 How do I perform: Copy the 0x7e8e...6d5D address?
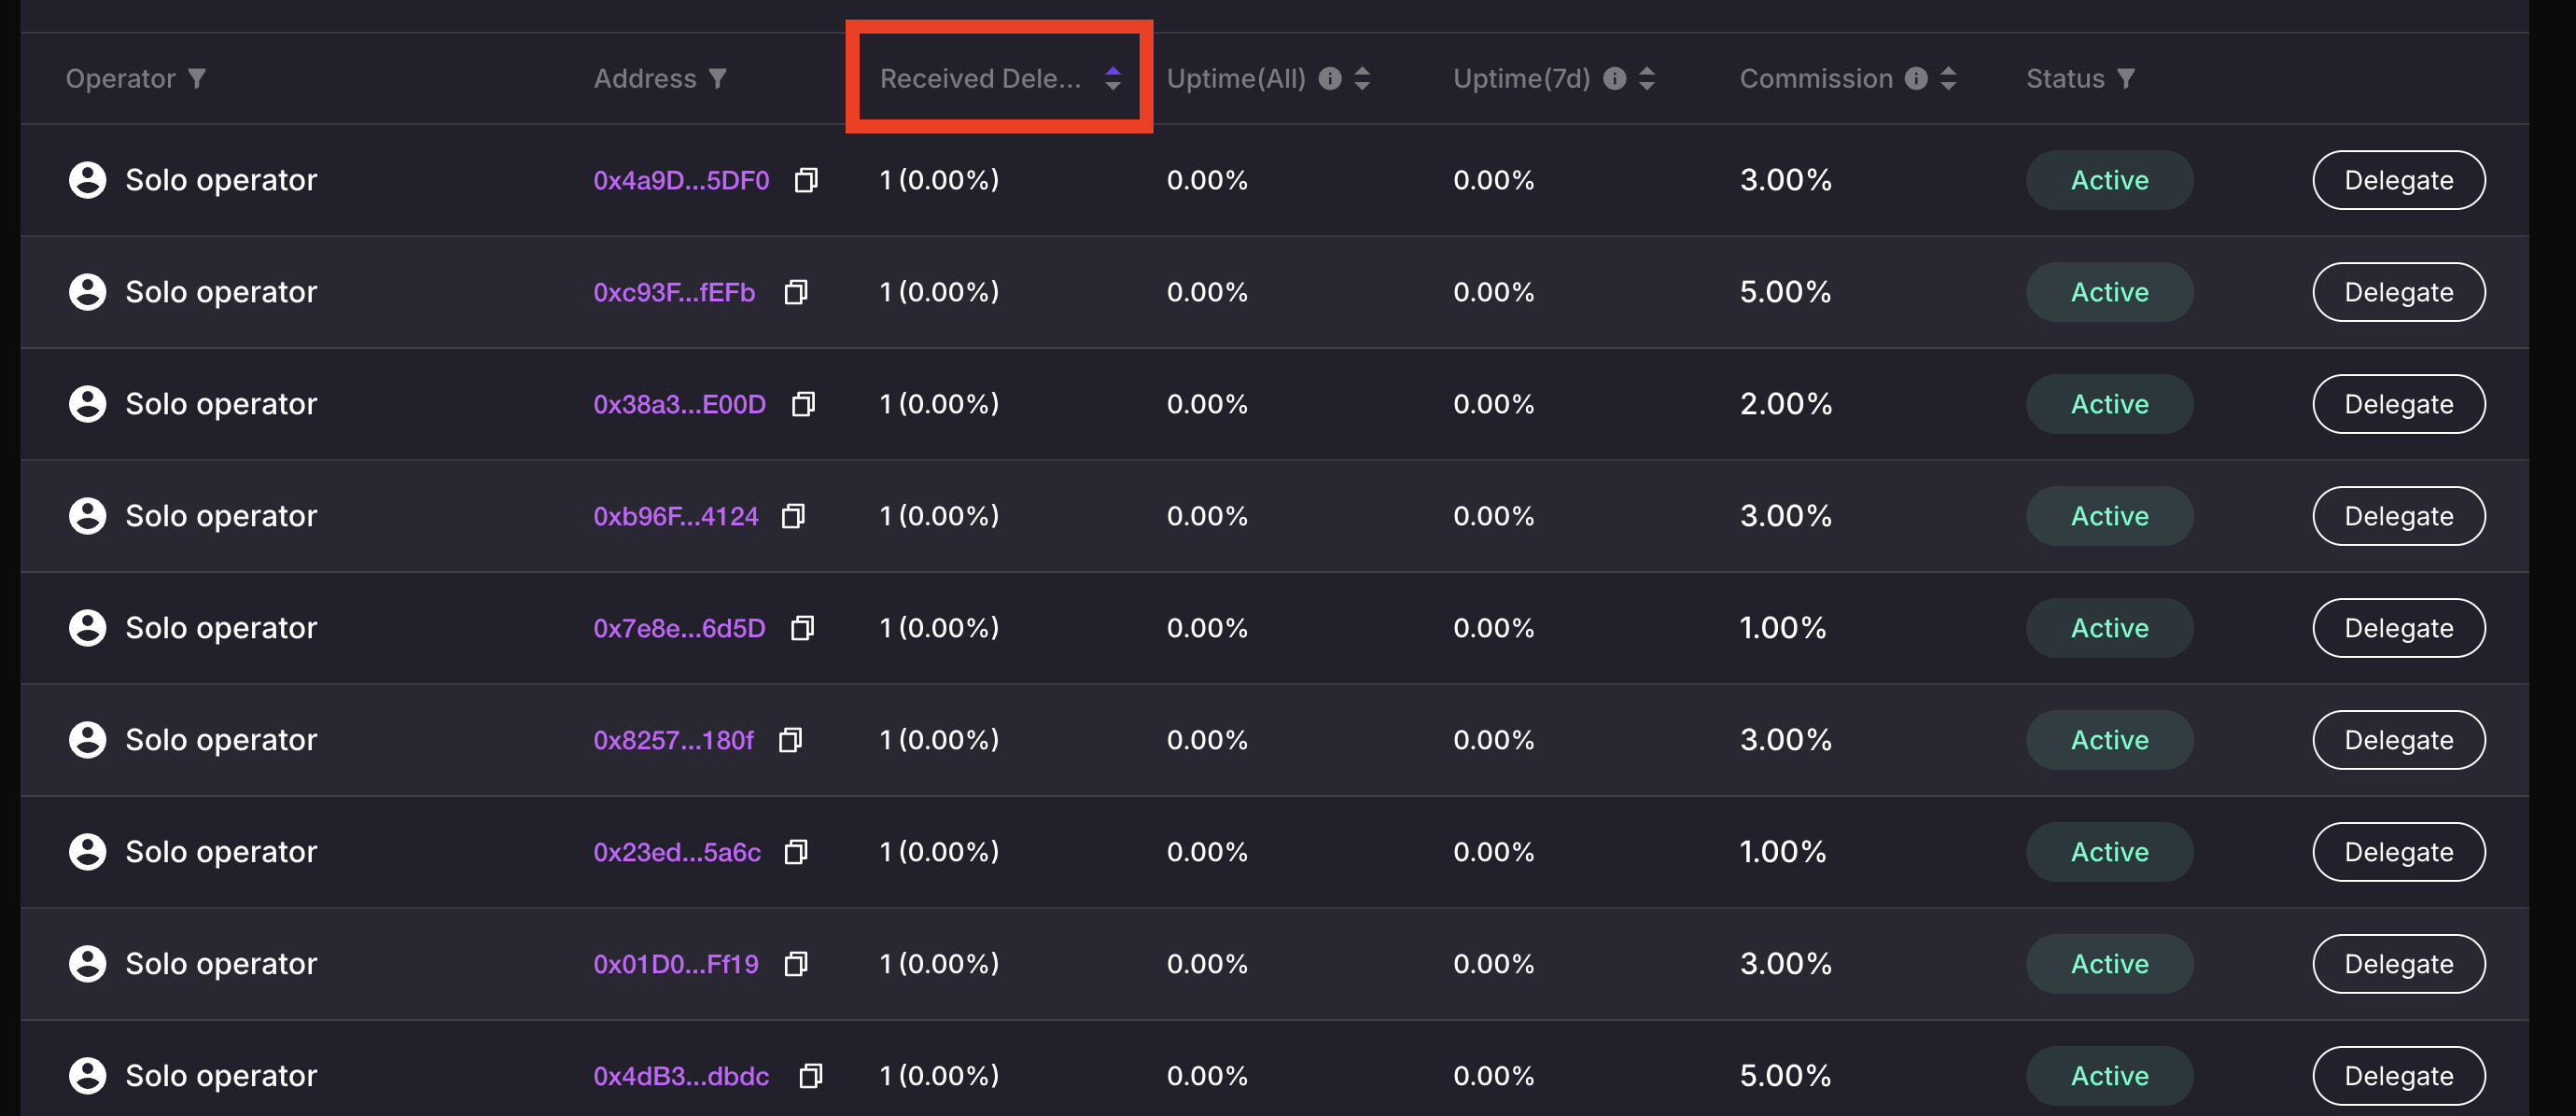tap(802, 628)
